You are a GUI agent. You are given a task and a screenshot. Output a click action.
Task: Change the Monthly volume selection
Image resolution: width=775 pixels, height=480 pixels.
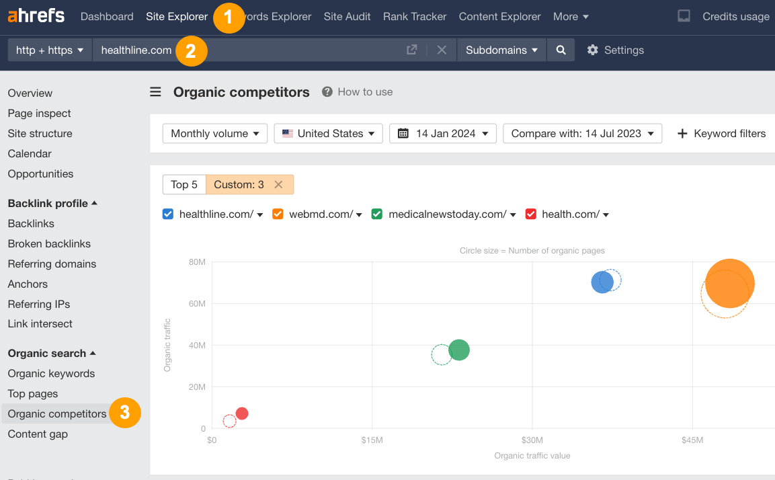click(214, 133)
